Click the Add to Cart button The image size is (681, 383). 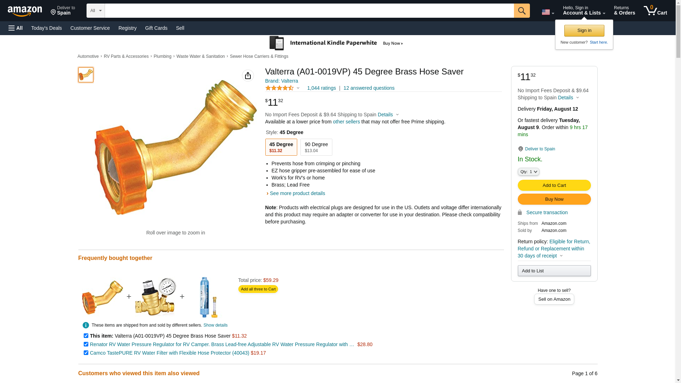tap(554, 185)
